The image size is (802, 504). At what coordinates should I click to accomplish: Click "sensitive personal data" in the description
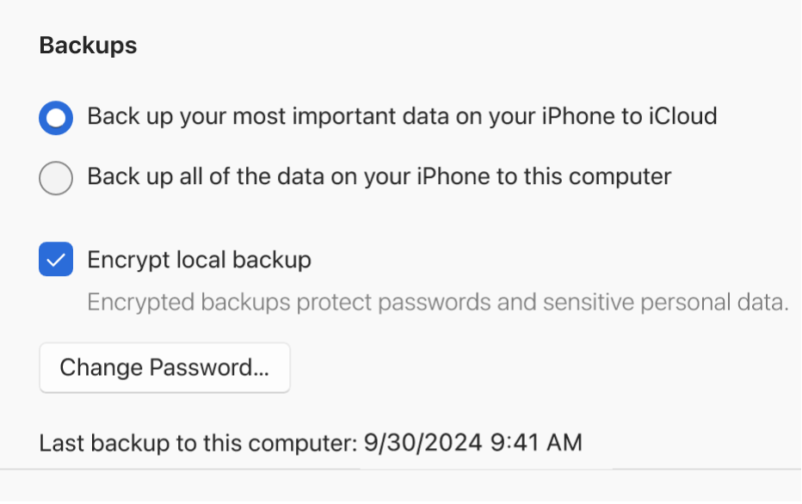(x=668, y=303)
